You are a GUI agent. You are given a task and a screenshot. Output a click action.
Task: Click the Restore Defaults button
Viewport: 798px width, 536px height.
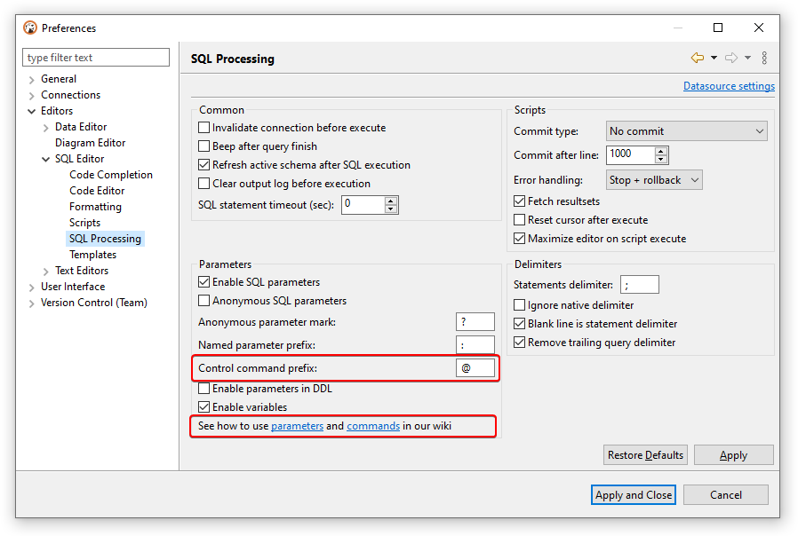point(645,454)
